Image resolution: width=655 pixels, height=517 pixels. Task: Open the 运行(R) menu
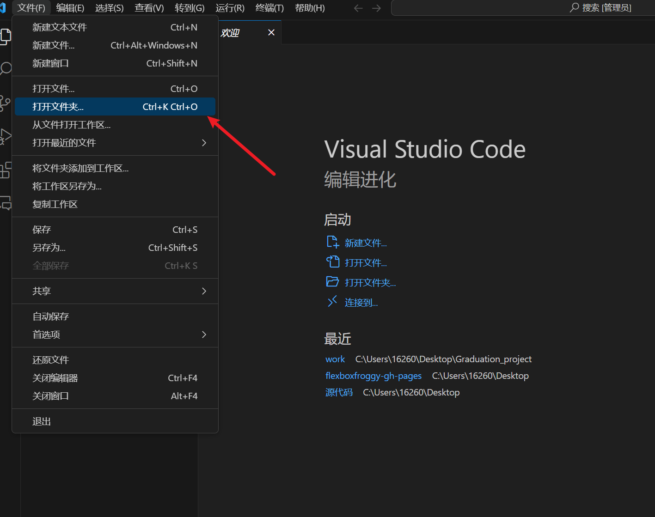(230, 8)
